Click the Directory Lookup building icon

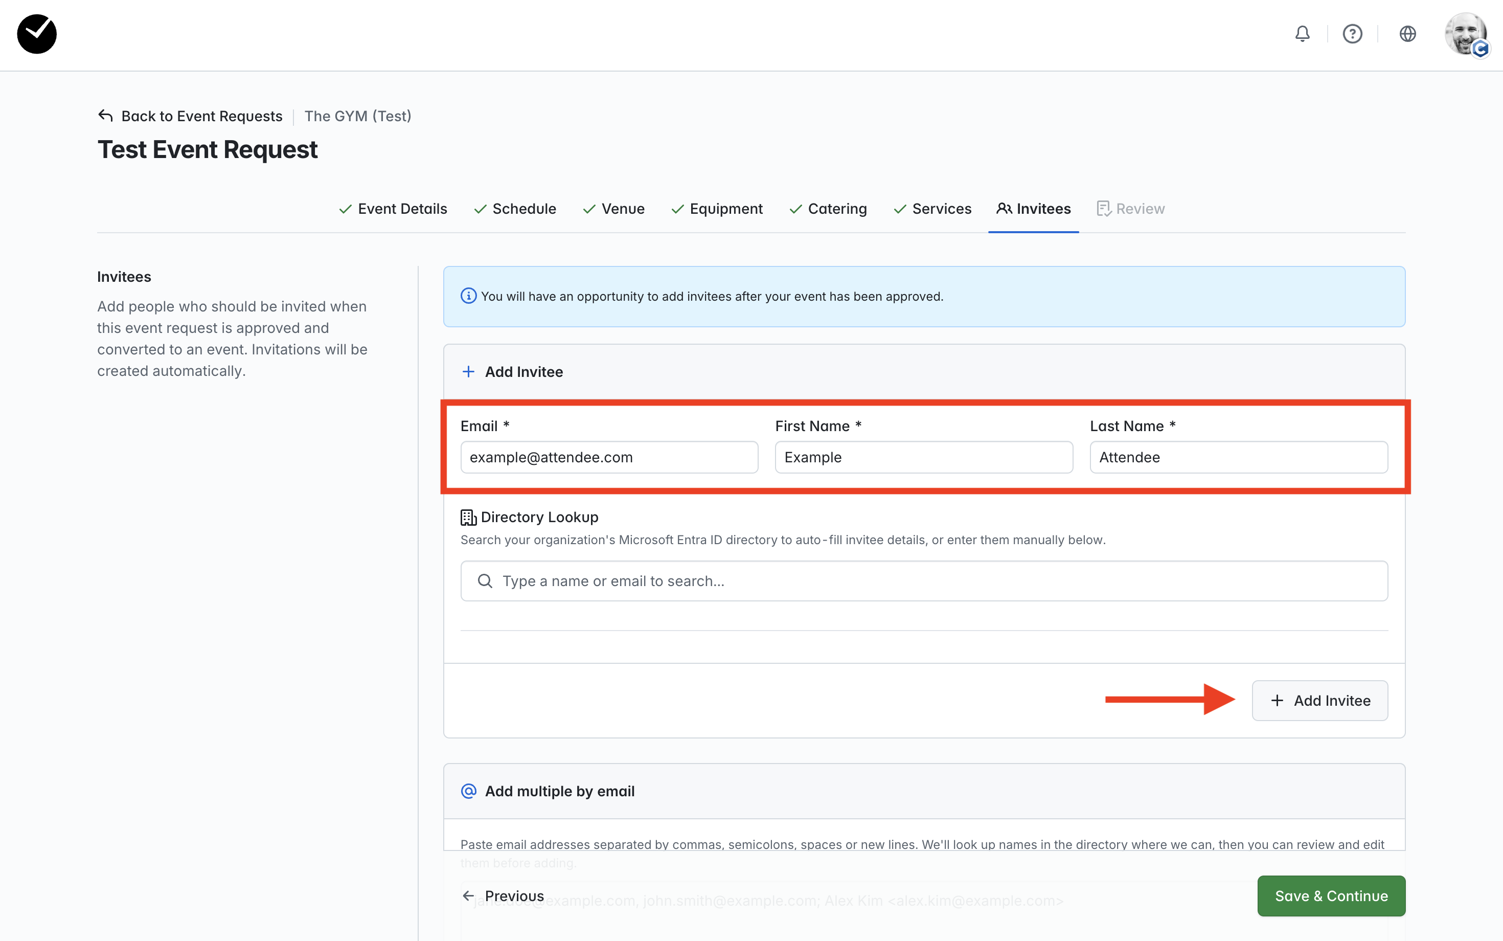[x=468, y=517]
